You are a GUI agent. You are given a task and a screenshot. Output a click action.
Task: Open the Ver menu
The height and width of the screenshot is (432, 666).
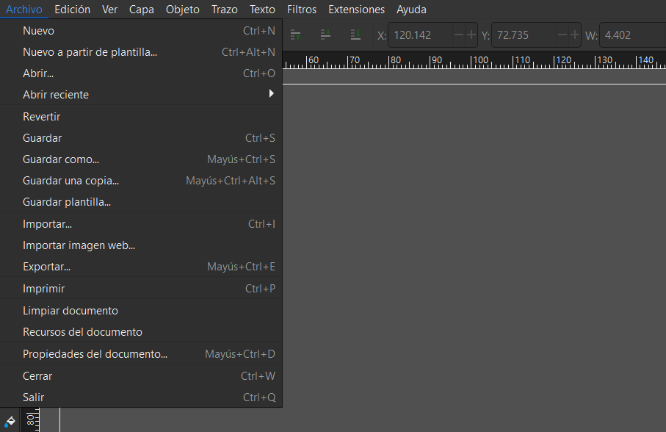[109, 10]
